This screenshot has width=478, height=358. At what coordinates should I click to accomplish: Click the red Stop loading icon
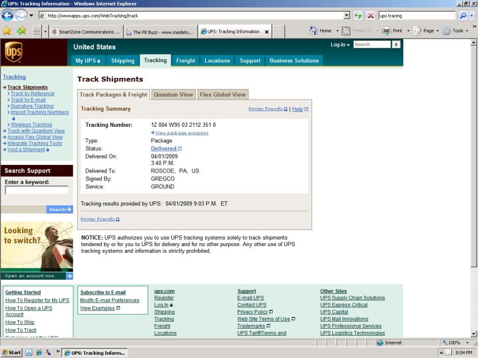(x=370, y=15)
